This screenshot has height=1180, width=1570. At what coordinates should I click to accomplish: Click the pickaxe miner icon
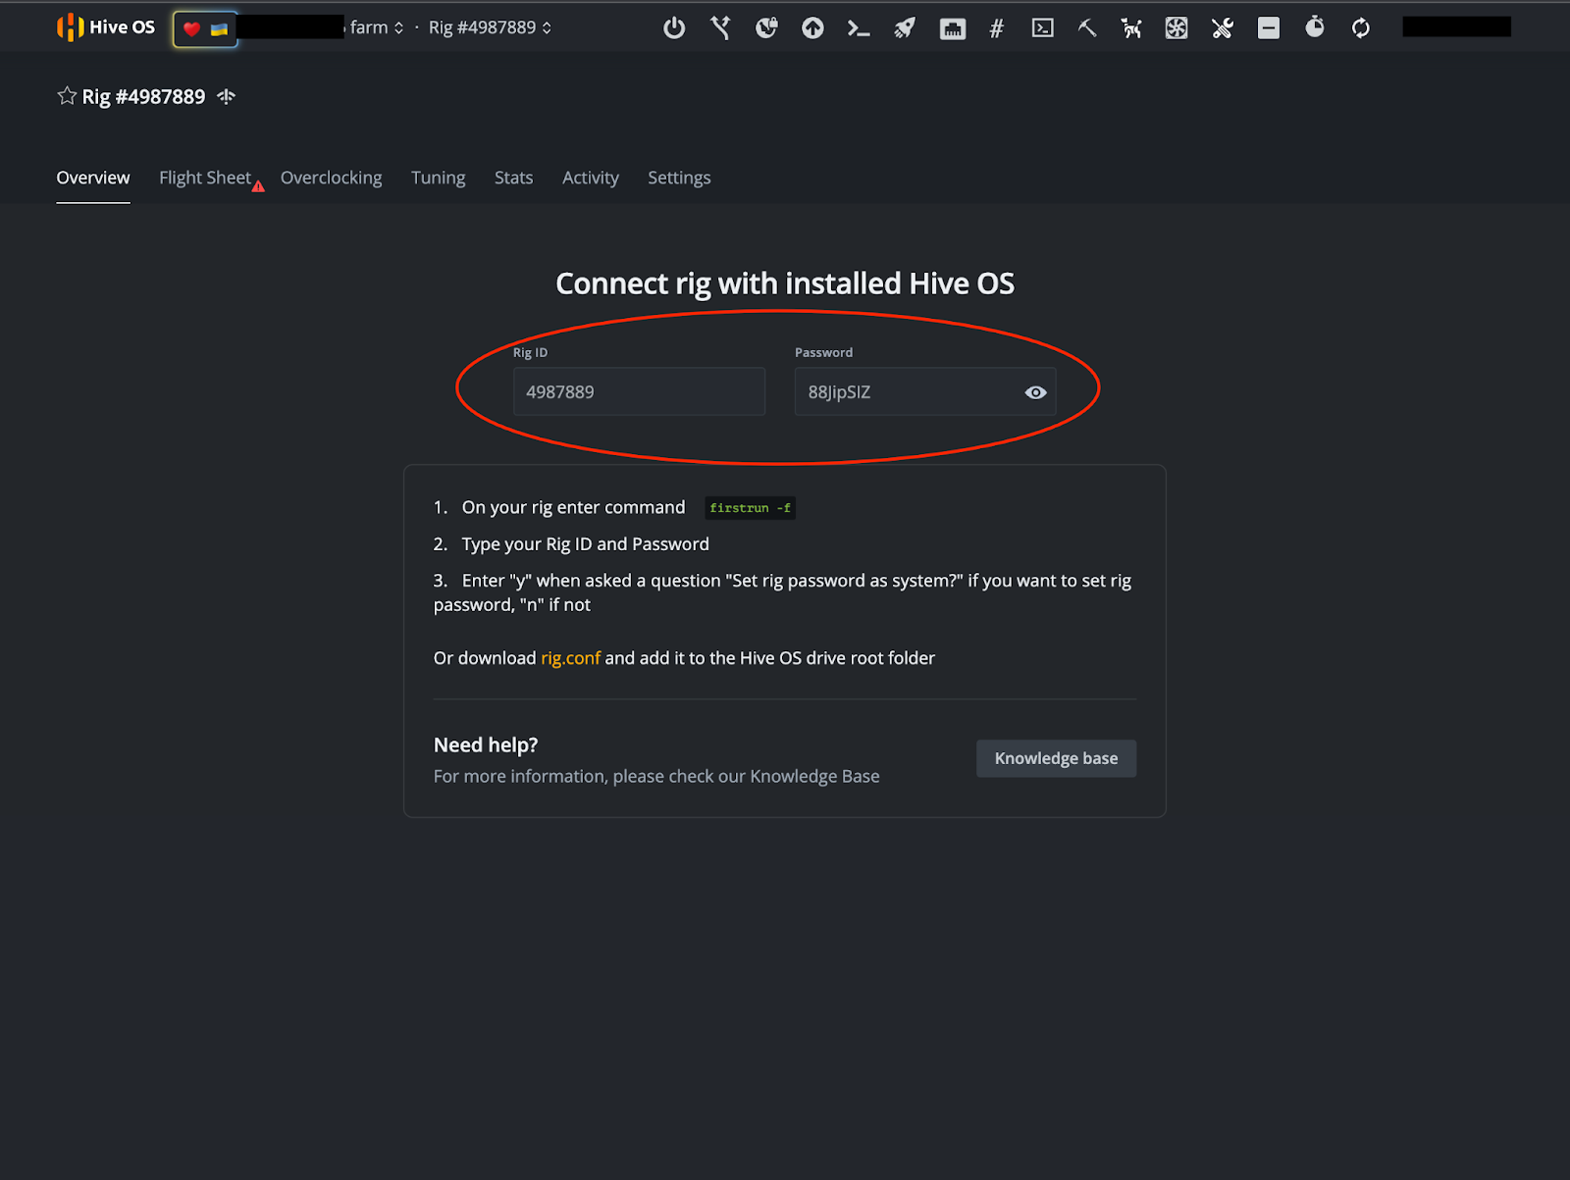(x=1087, y=27)
